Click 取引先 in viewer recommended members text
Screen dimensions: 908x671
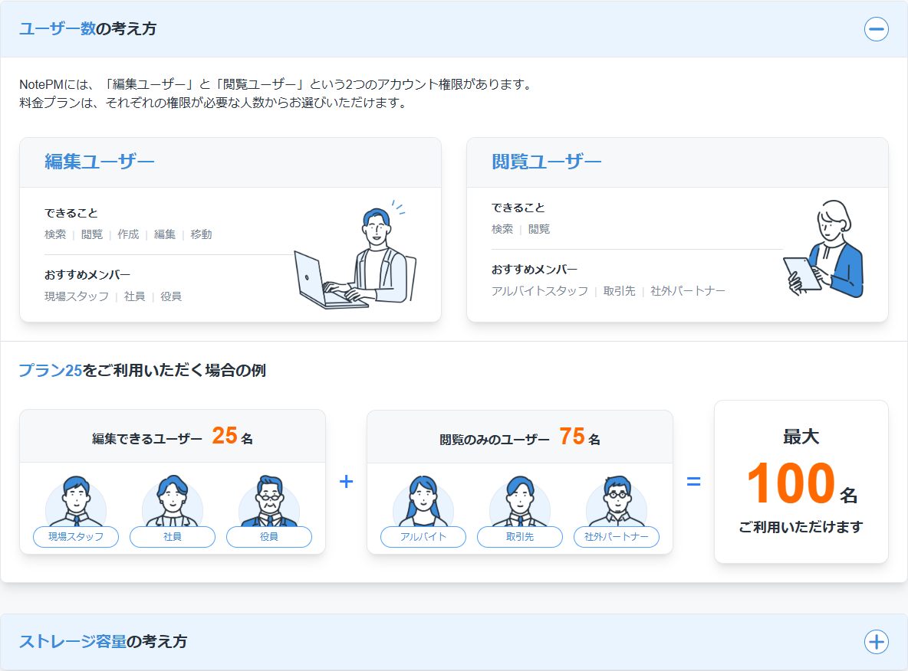619,291
